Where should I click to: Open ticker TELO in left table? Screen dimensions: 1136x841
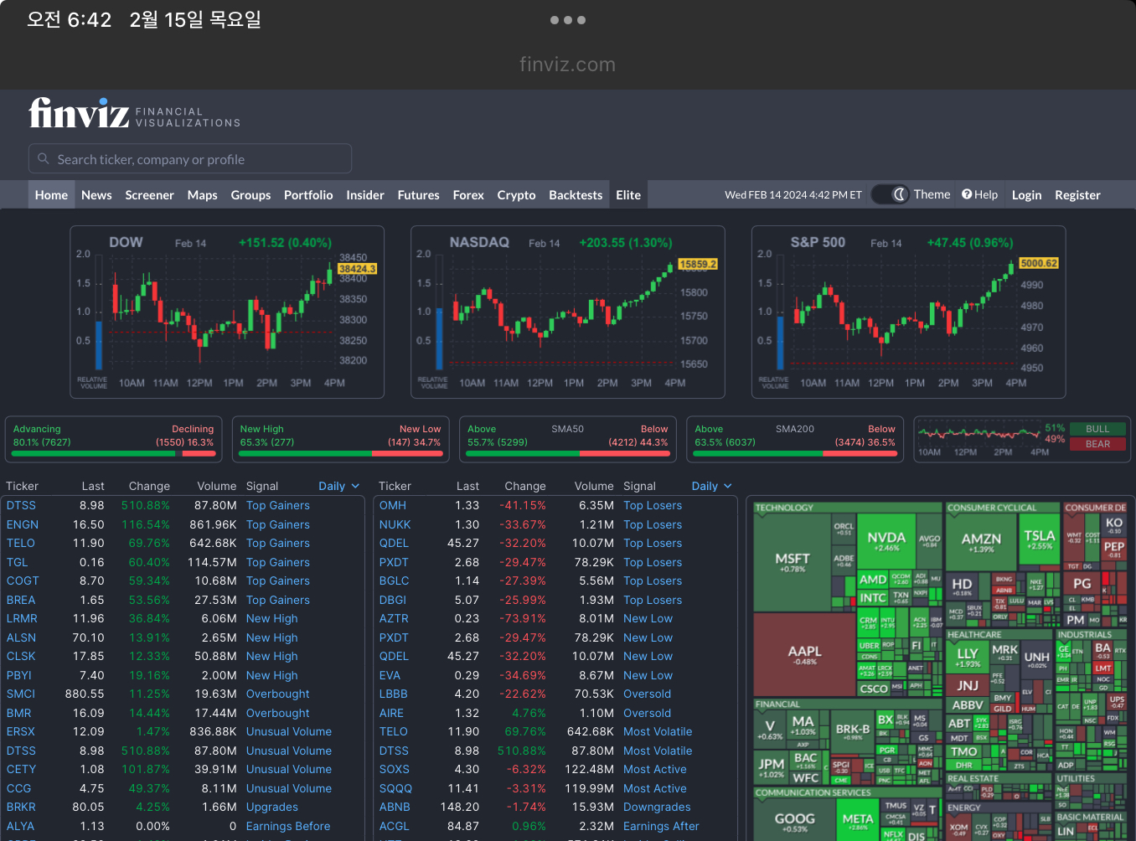[x=21, y=543]
